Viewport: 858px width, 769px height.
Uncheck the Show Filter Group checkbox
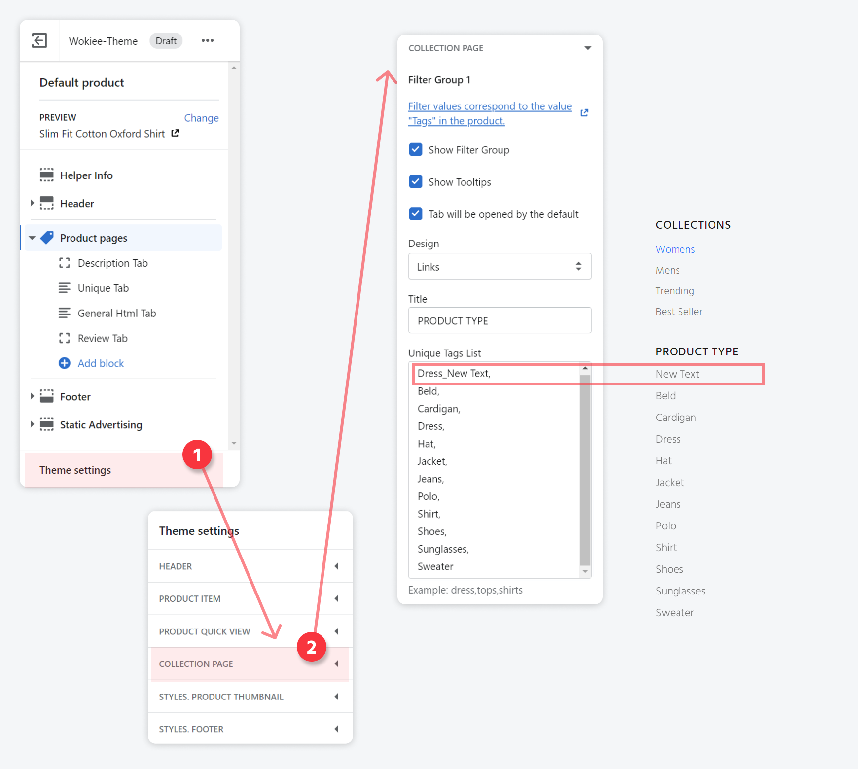click(x=416, y=150)
